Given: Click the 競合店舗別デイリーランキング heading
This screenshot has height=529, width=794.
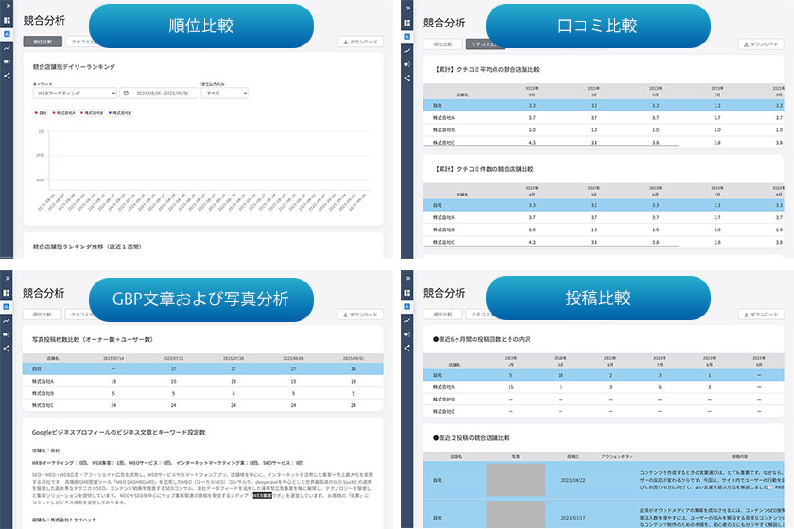Looking at the screenshot, I should 74,67.
